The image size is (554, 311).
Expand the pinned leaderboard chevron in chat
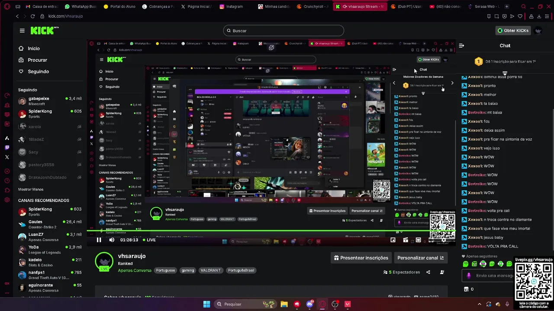pos(505,73)
